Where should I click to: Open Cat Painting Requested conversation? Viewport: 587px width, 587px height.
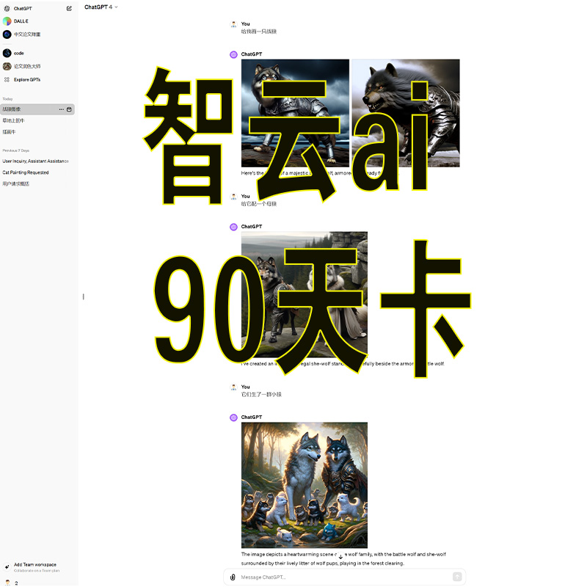pyautogui.click(x=26, y=172)
